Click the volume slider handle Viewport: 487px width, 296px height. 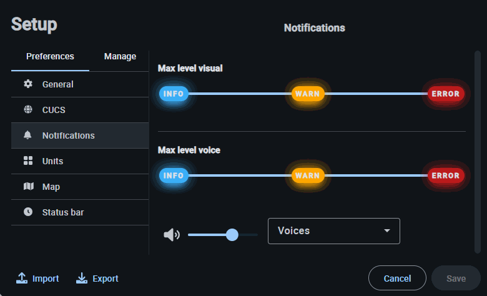coord(232,235)
